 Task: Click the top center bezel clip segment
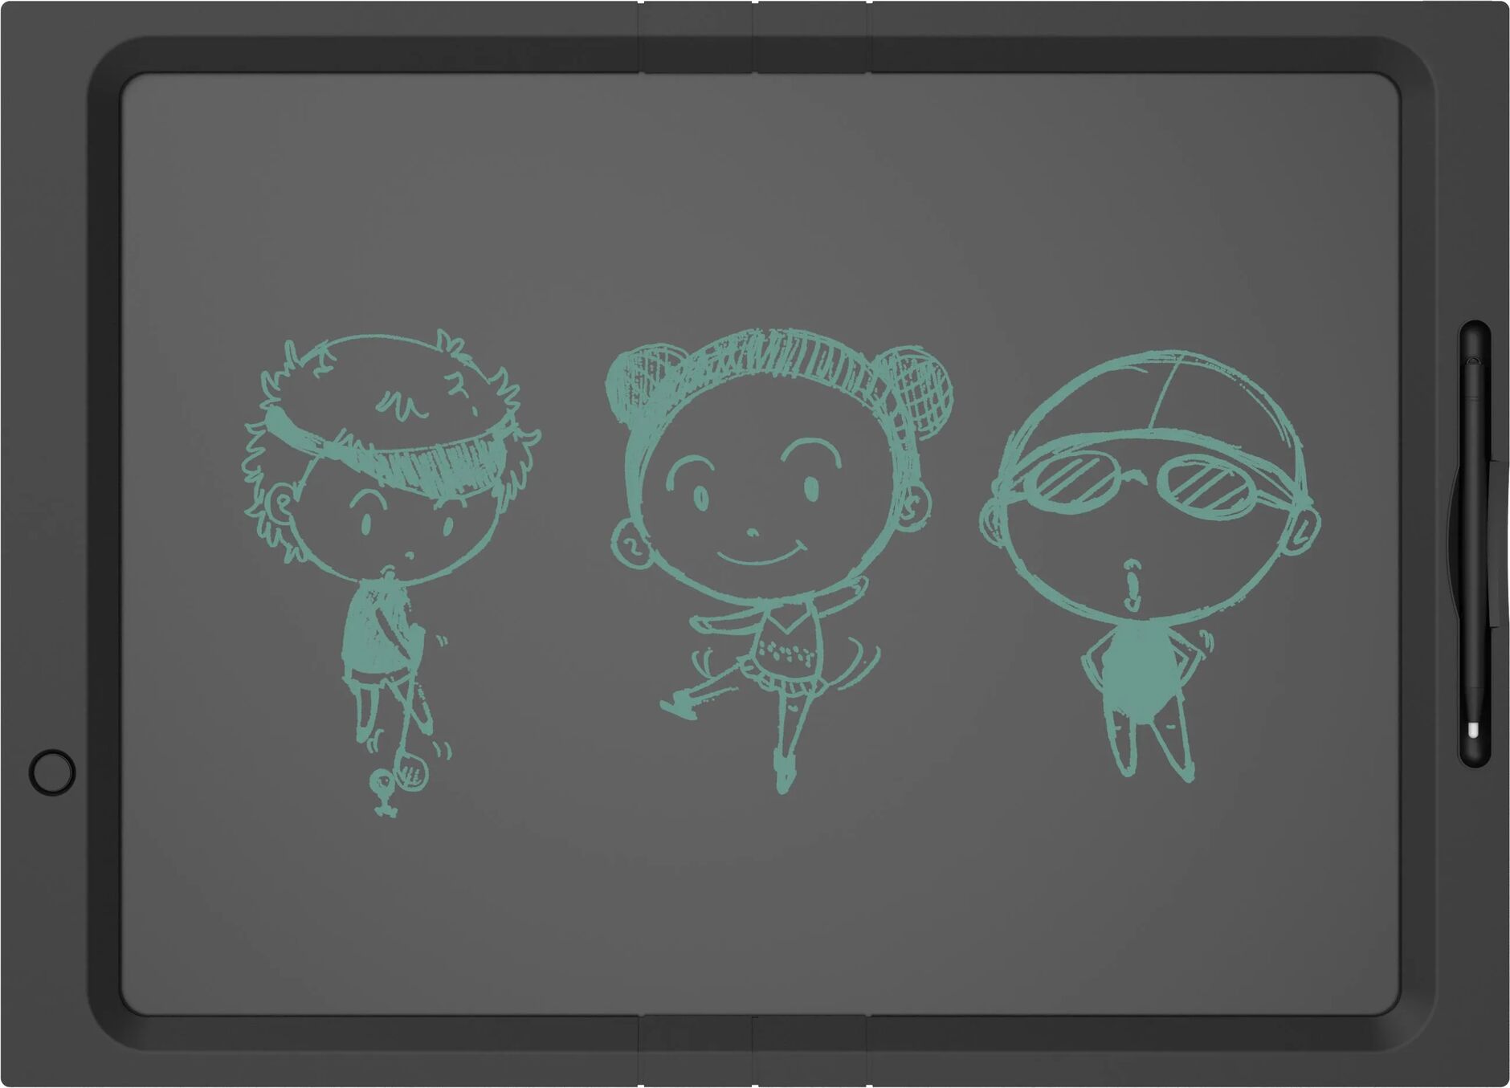click(x=753, y=38)
